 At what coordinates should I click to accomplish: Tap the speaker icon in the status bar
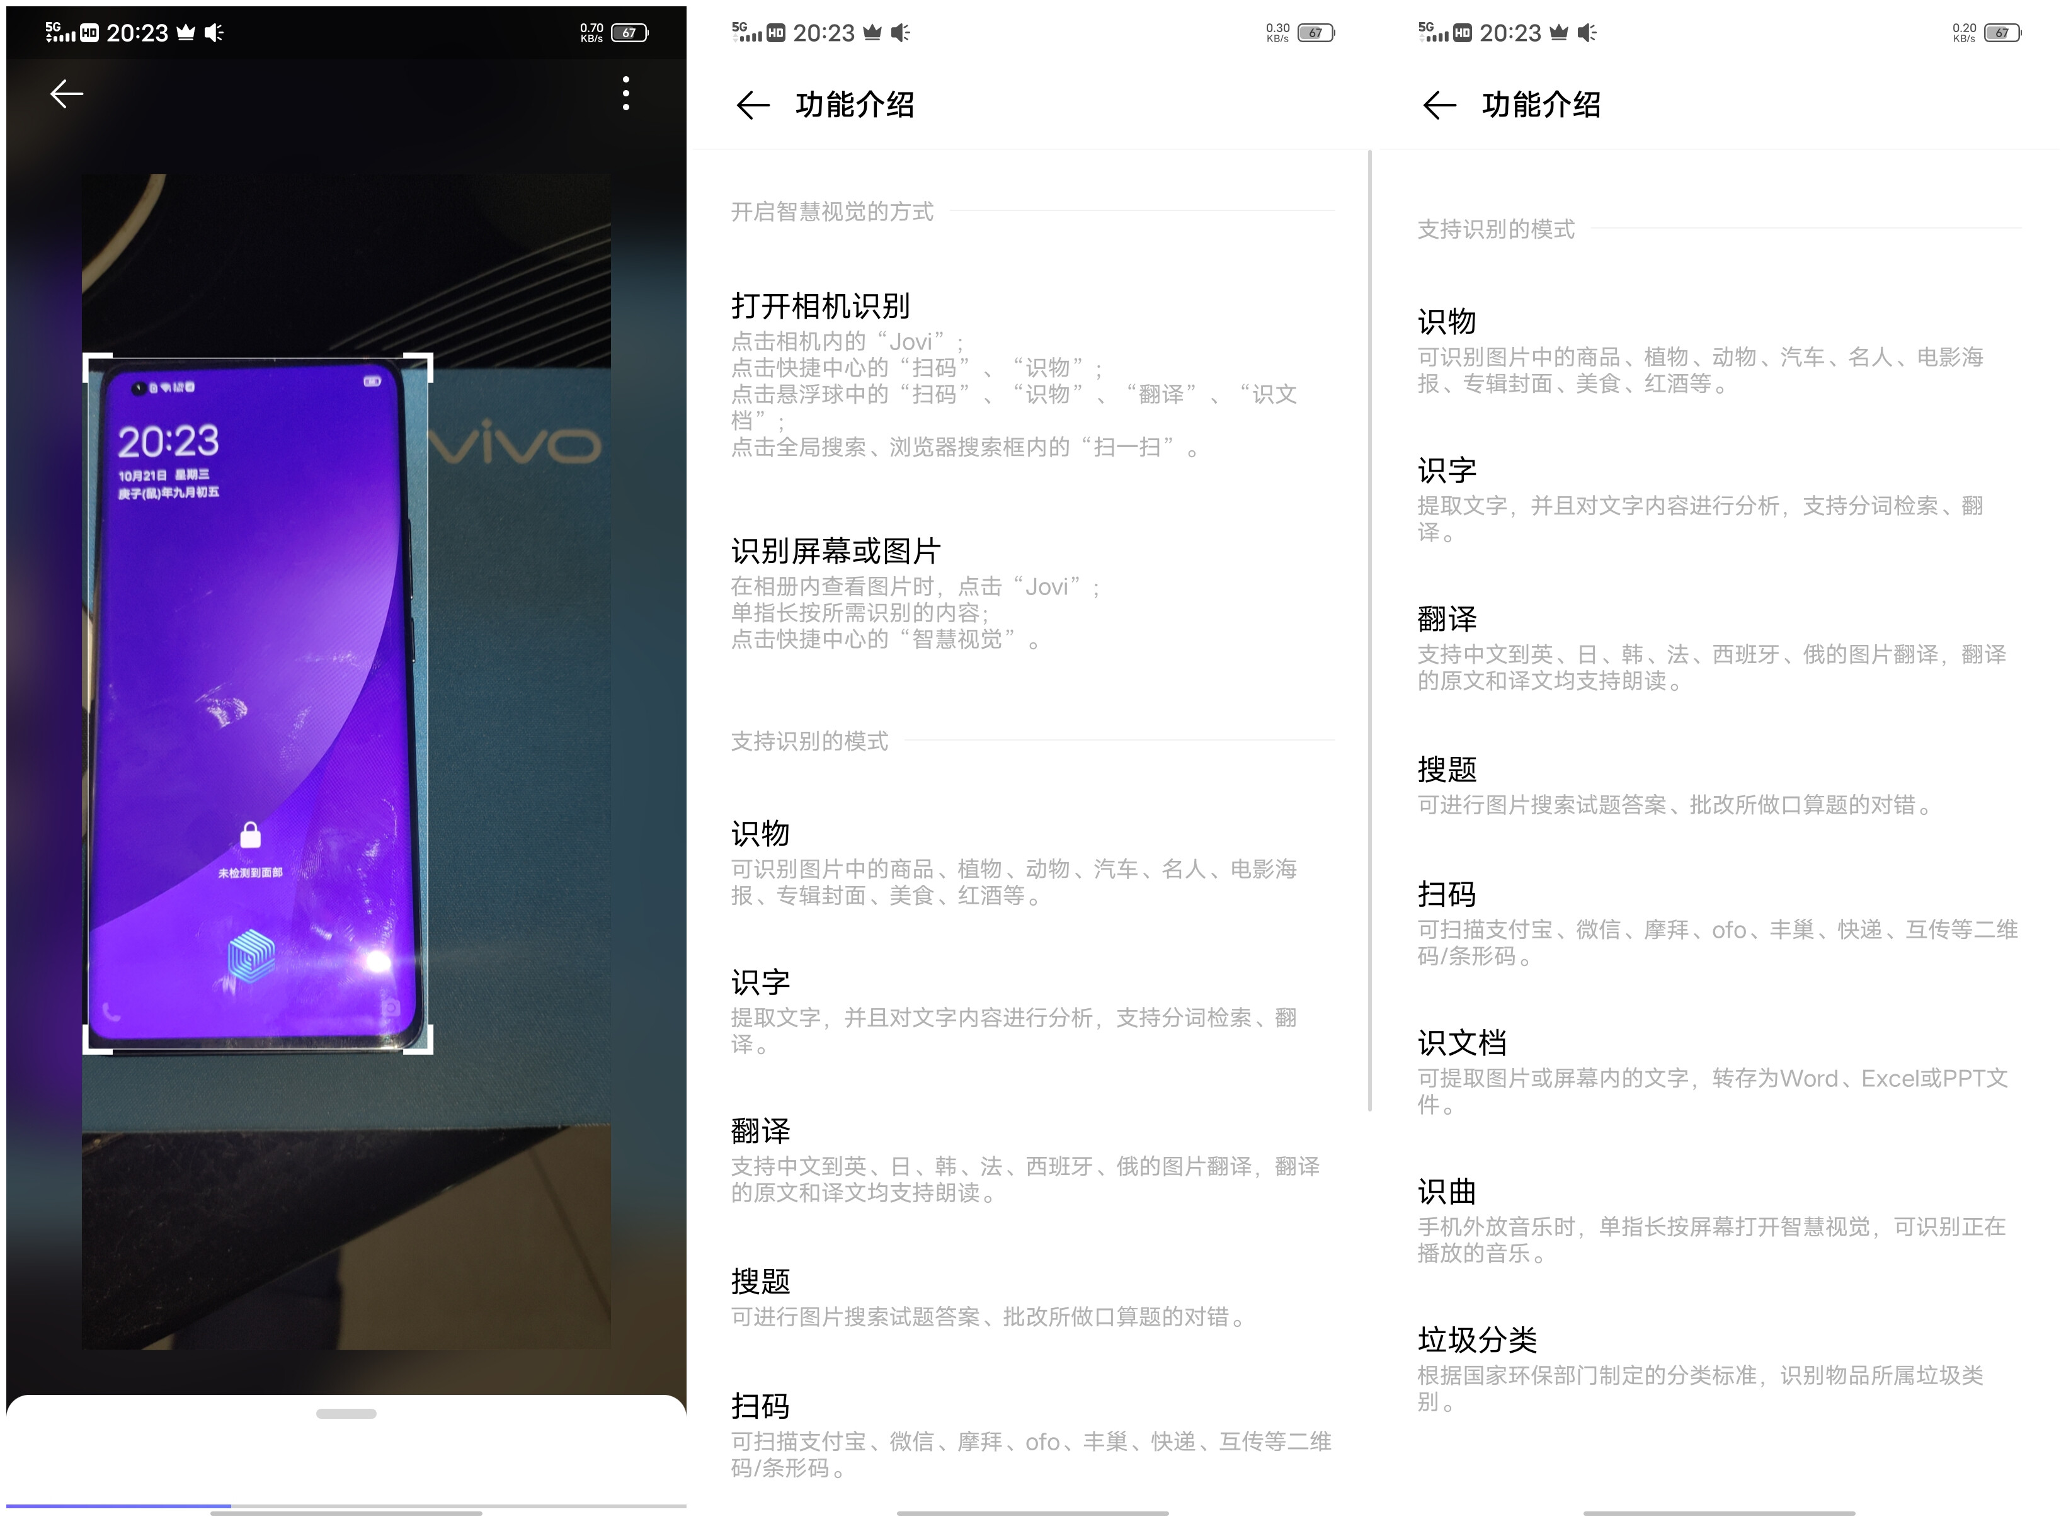click(x=214, y=32)
